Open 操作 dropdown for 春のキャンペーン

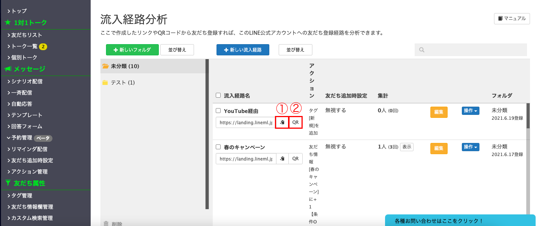[470, 147]
